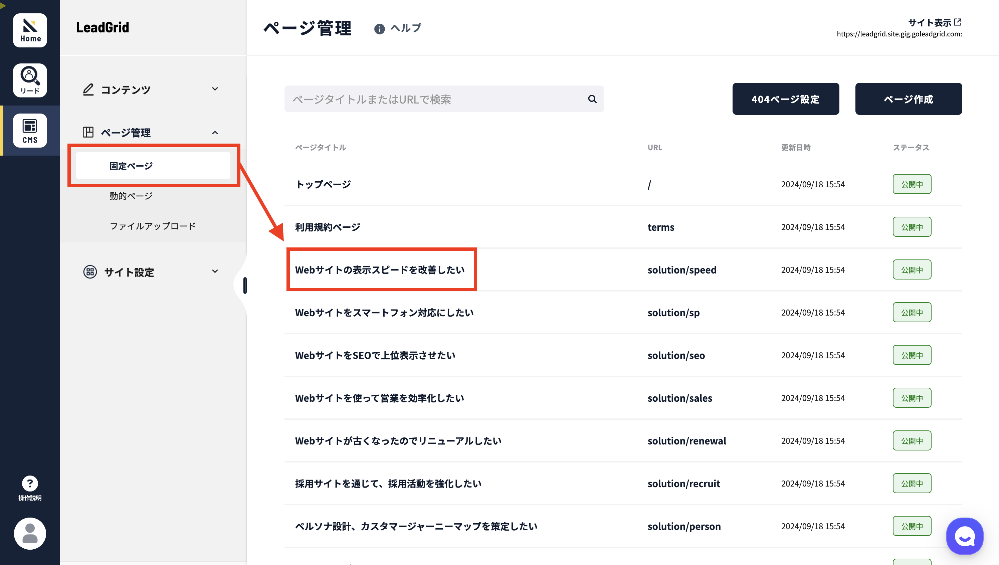Open WebサイトをSEOで上位表示させたい page
Image resolution: width=999 pixels, height=565 pixels.
375,355
